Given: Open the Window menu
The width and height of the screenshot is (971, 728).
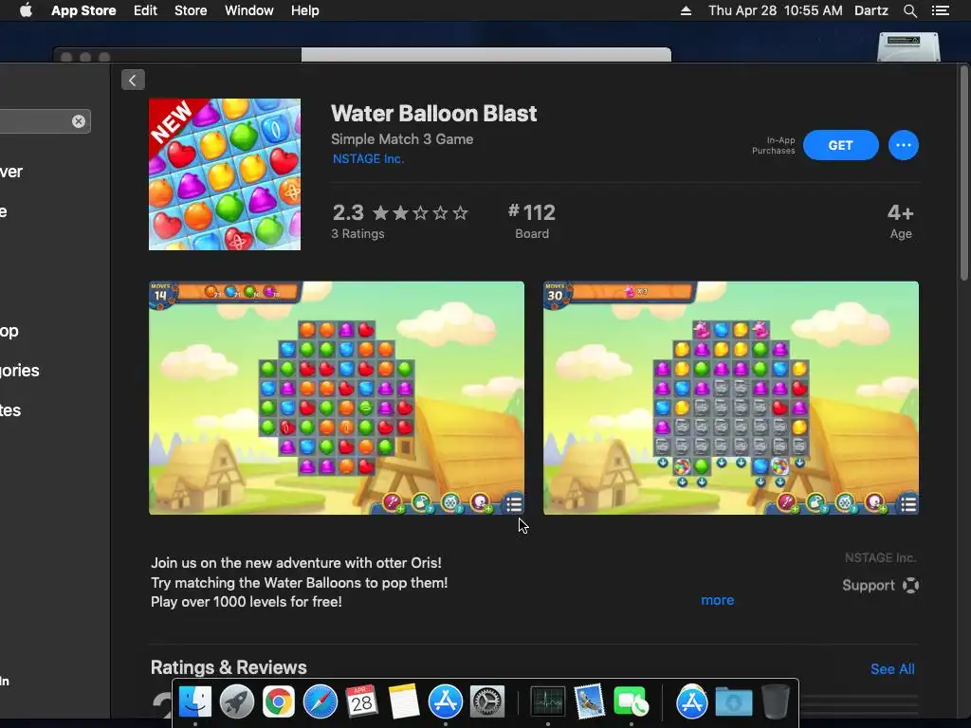Looking at the screenshot, I should pos(249,10).
